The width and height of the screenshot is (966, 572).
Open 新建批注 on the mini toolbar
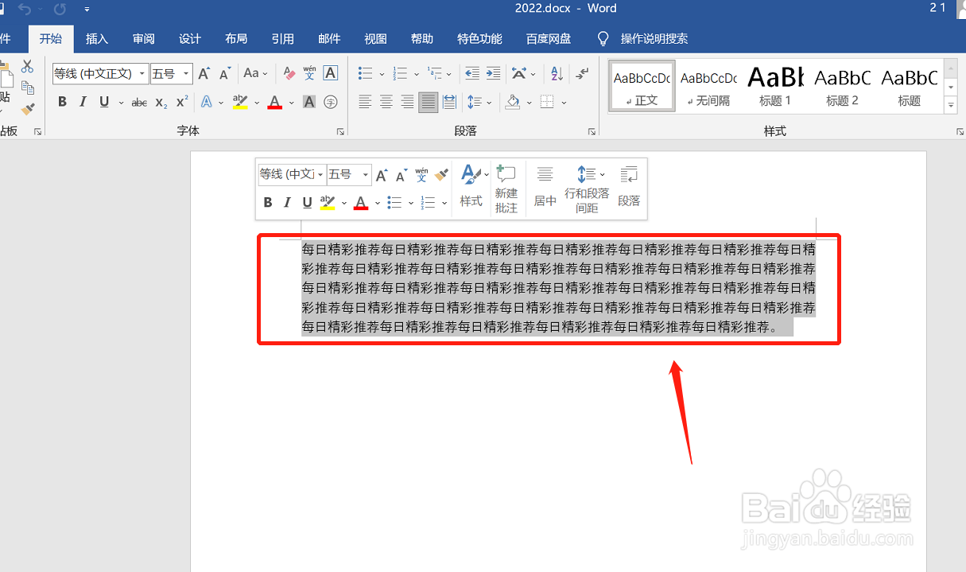pos(506,189)
